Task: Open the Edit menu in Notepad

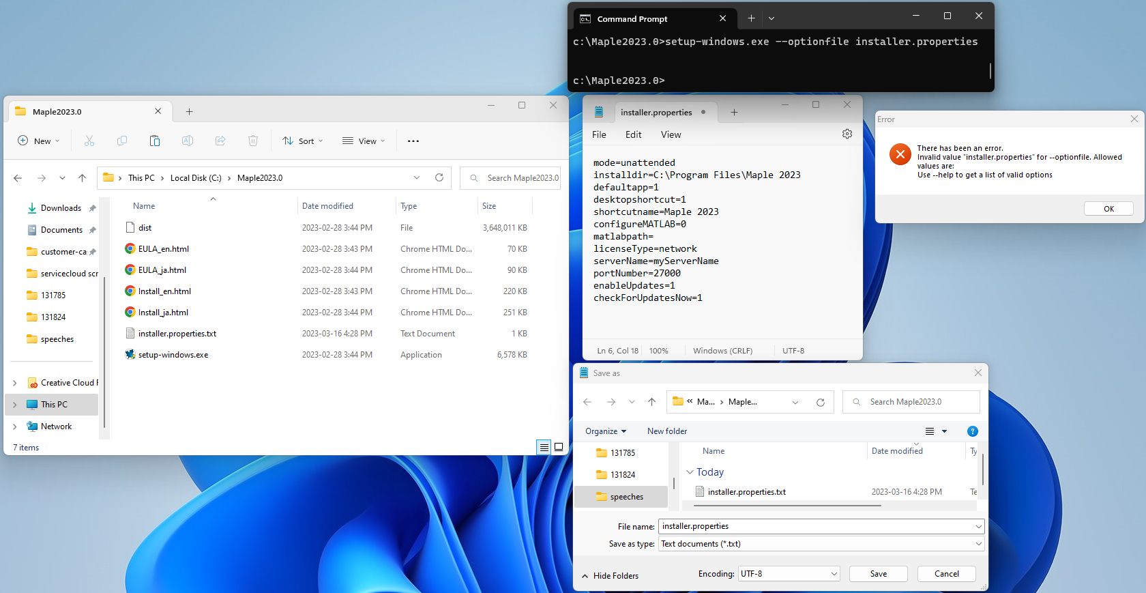Action: point(634,134)
